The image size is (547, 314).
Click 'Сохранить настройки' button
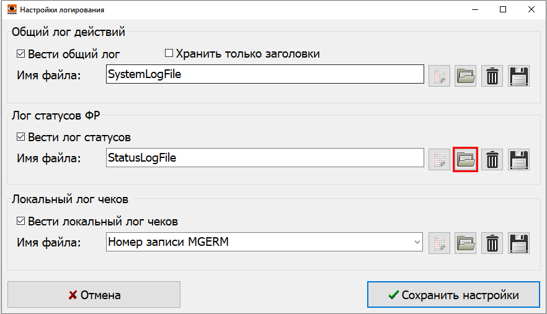coord(453,295)
